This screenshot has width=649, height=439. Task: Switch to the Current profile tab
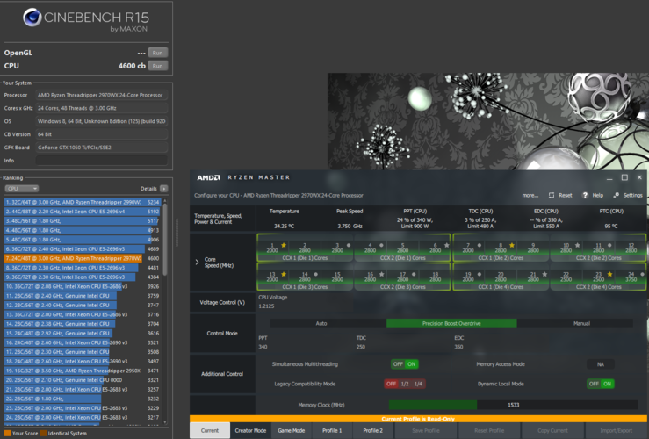click(210, 431)
